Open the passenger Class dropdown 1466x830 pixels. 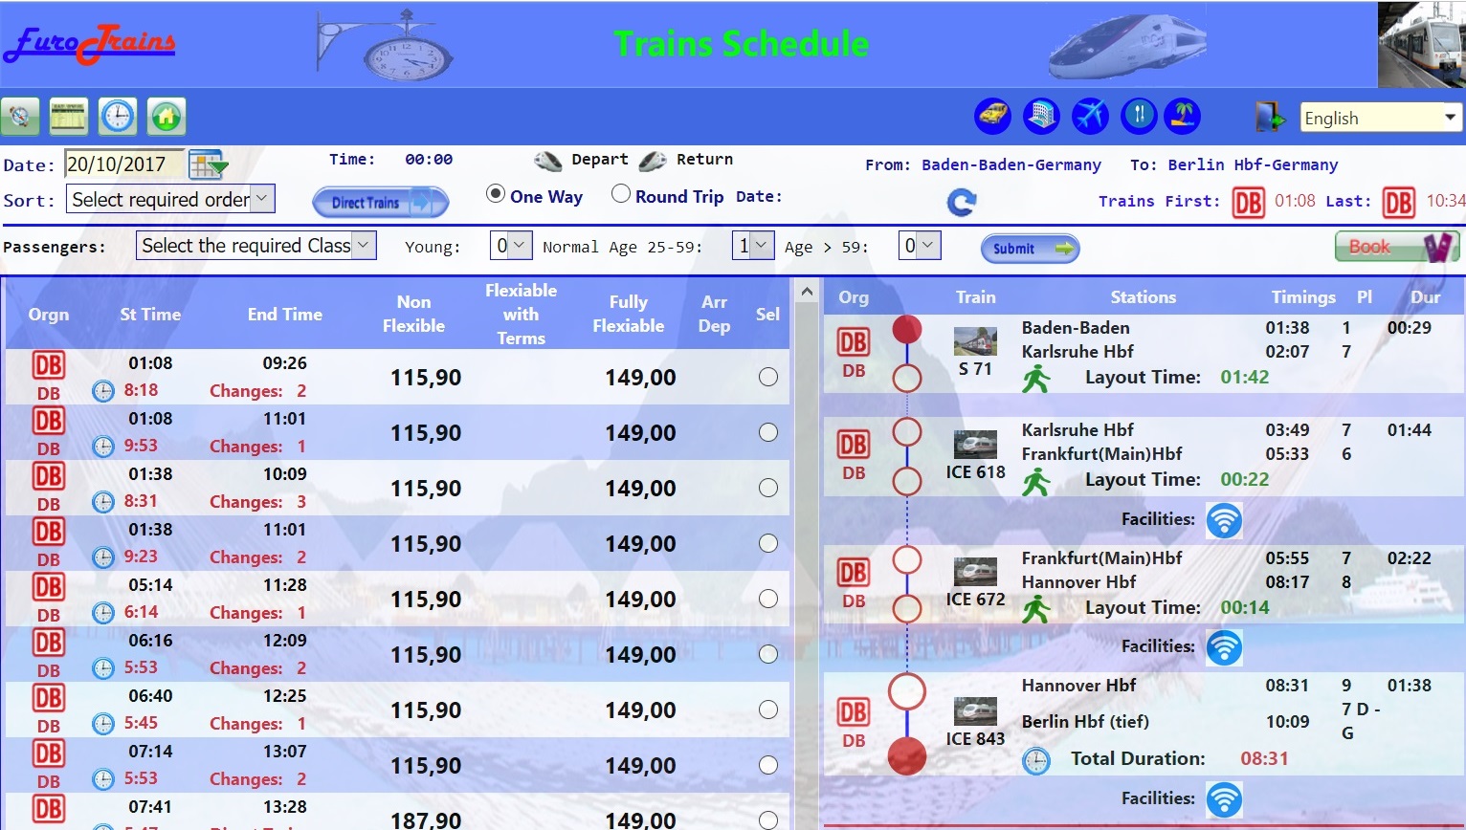point(256,246)
